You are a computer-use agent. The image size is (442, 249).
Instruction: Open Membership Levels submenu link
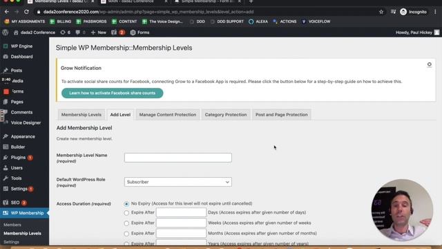tap(22, 234)
